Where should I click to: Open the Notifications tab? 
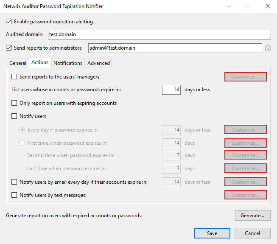click(x=68, y=63)
